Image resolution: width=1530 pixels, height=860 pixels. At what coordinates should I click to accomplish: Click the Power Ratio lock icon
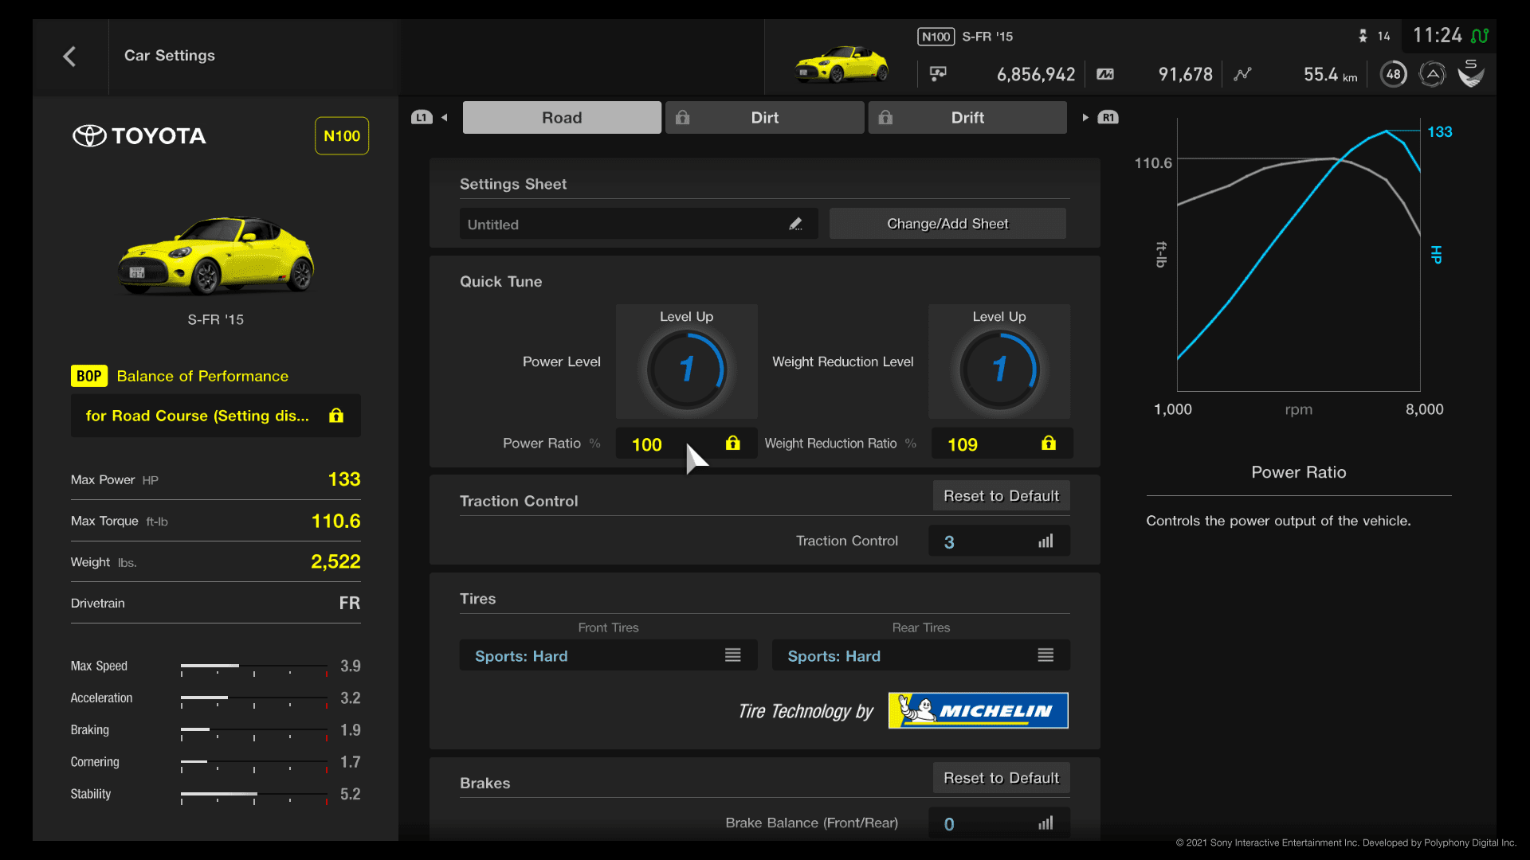[x=733, y=443]
